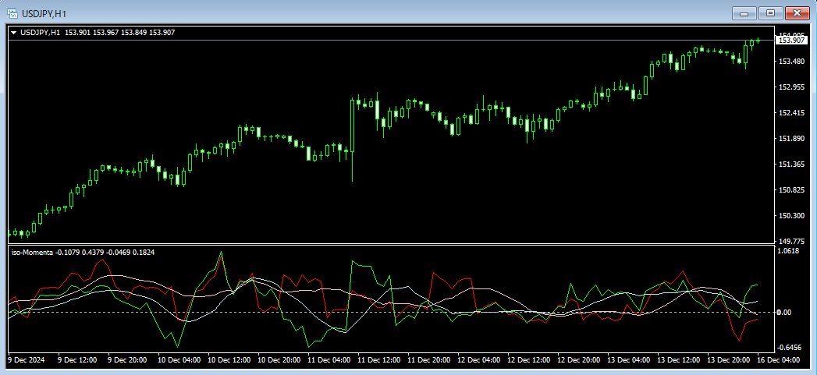Restore down the USDJPY,H1 chart window

pos(770,12)
